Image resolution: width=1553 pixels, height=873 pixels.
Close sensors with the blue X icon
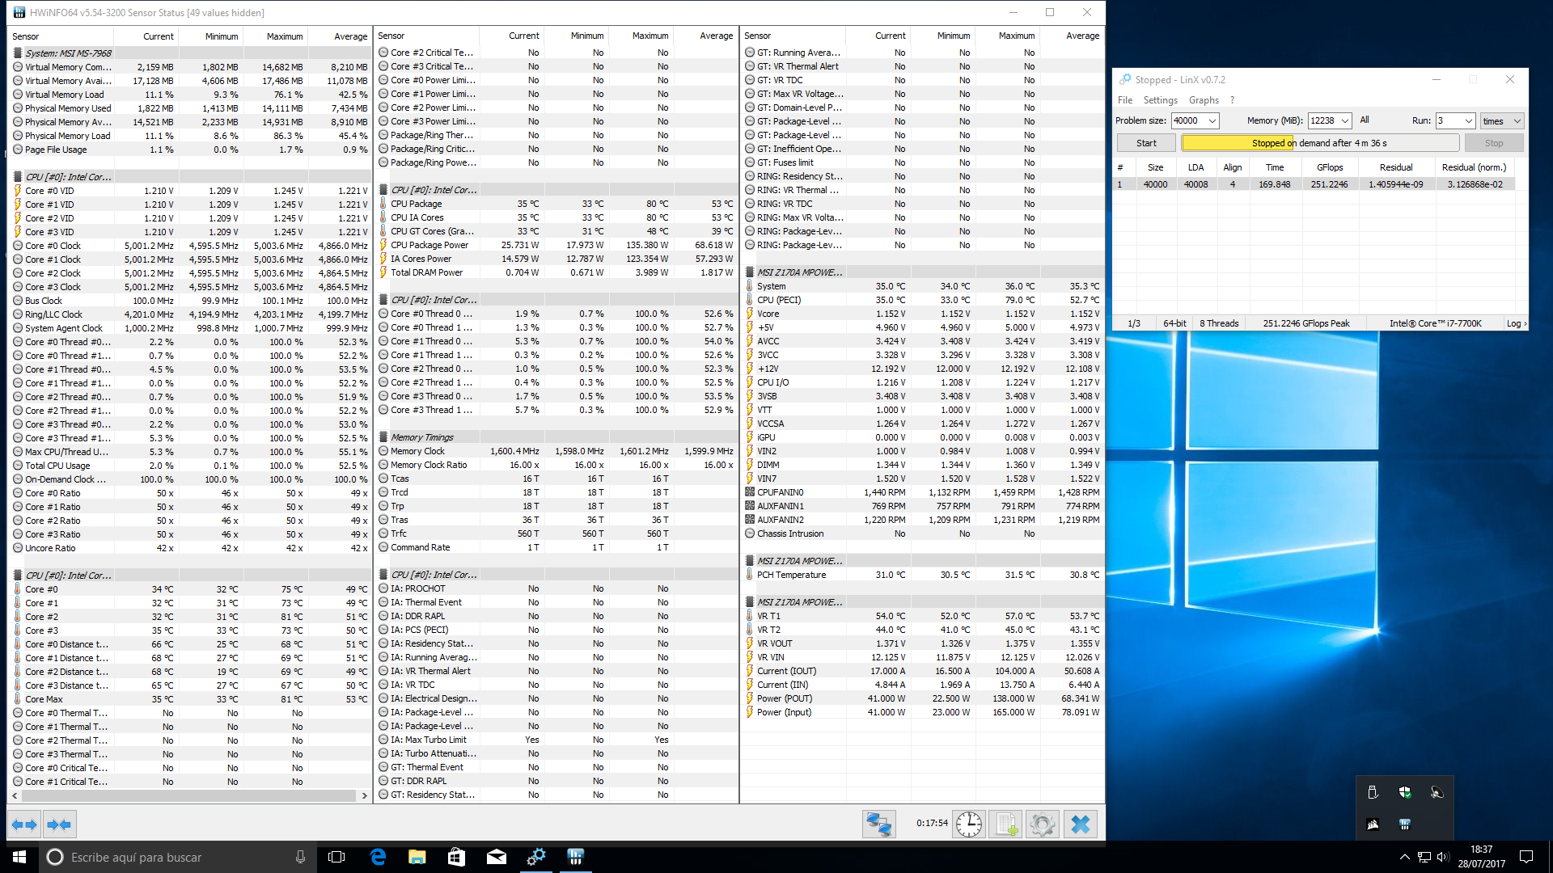coord(1081,824)
